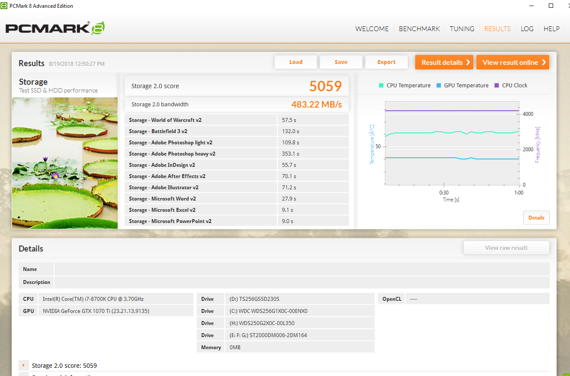Minimize the PCMark 8 window
The height and width of the screenshot is (376, 570).
point(531,6)
